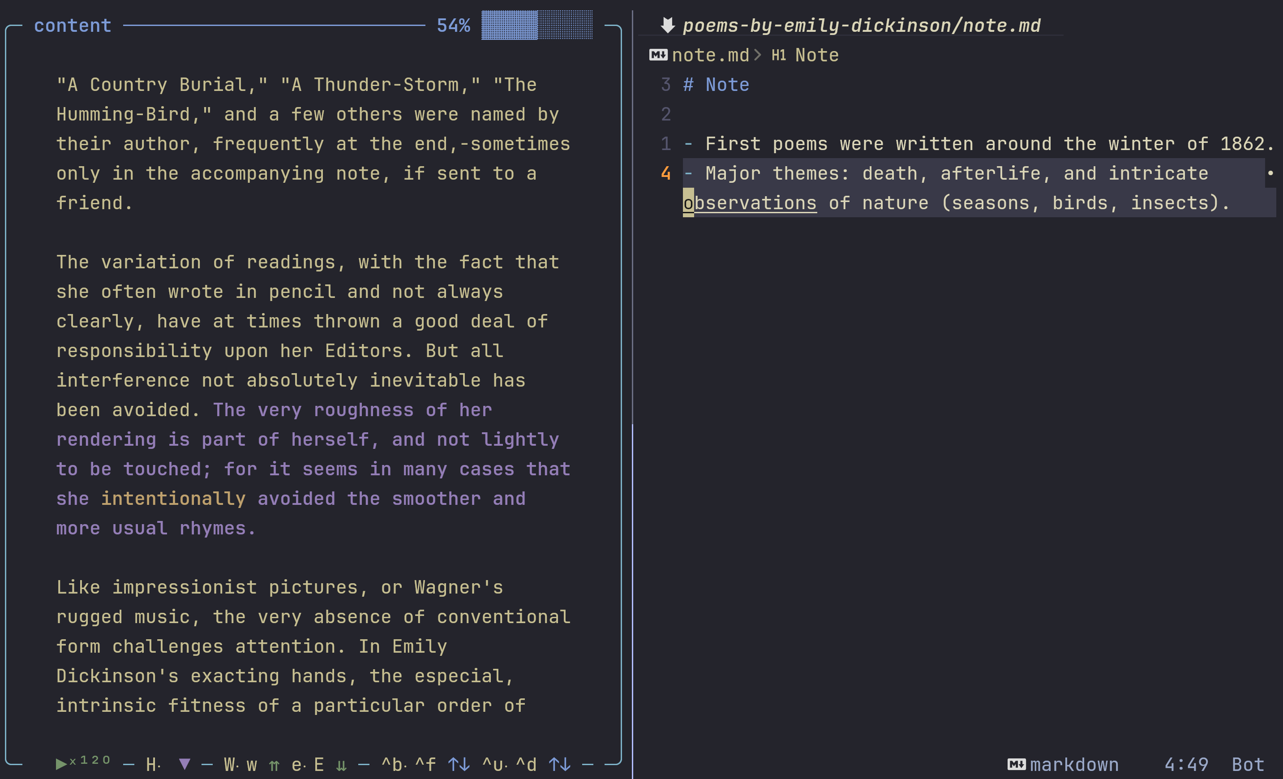The image size is (1283, 779).
Task: Click the 'W' key hint in footer
Action: coord(229,764)
